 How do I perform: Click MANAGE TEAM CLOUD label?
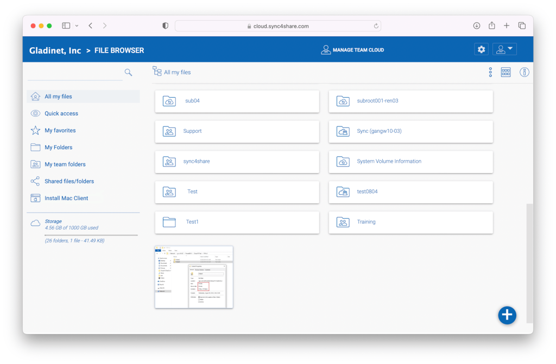click(x=358, y=50)
